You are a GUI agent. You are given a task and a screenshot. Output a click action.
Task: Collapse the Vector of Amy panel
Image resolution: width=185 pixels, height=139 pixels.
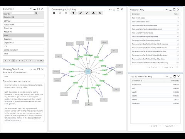[166, 10]
